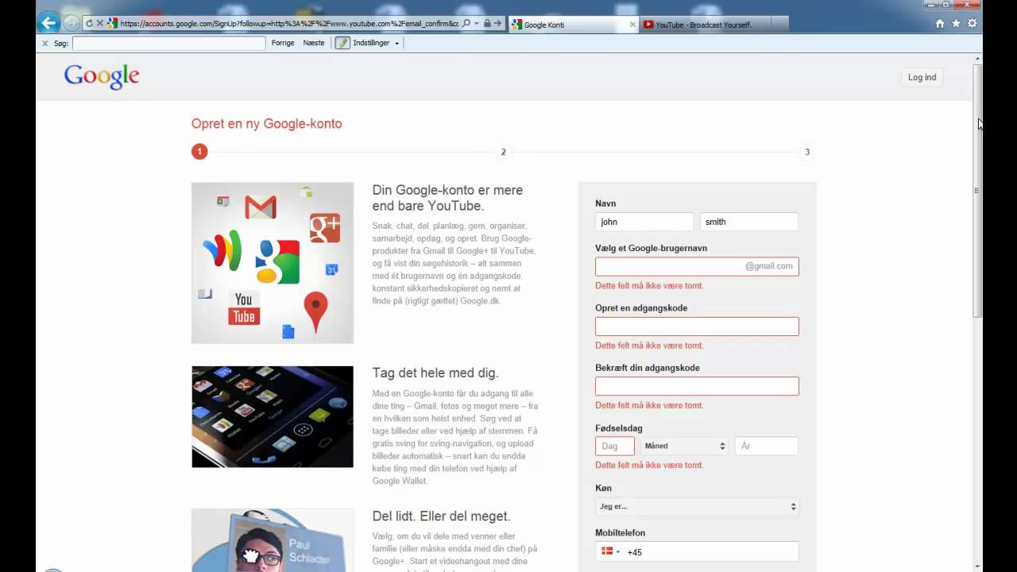1017x572 pixels.
Task: Click the mobile phone field with +45
Action: 711,551
